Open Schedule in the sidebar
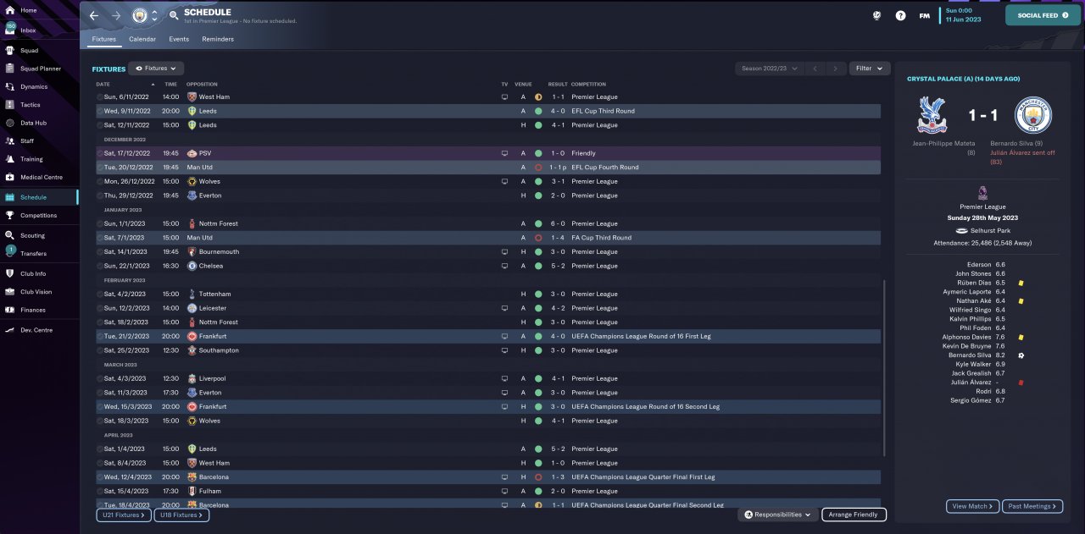 coord(38,197)
